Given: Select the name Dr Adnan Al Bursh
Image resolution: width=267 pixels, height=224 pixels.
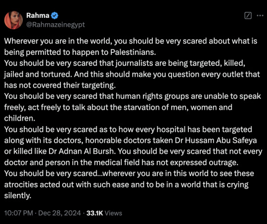Looking at the screenshot, I should (82, 151).
